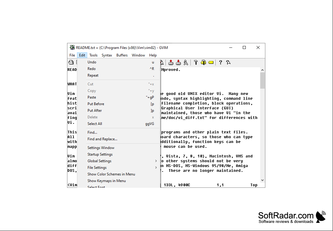This screenshot has height=231, width=333.
Task: Select Show Keymaps in Menu
Action: pyautogui.click(x=119, y=181)
